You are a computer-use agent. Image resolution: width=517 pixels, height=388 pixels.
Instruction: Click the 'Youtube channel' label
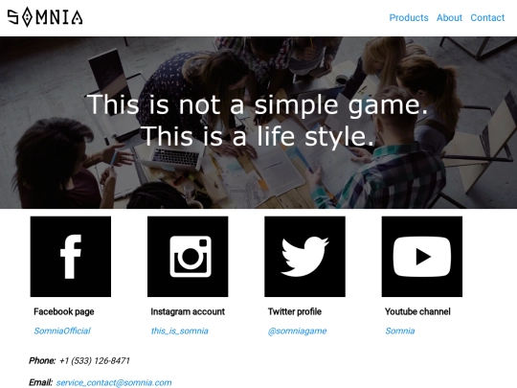coord(417,311)
